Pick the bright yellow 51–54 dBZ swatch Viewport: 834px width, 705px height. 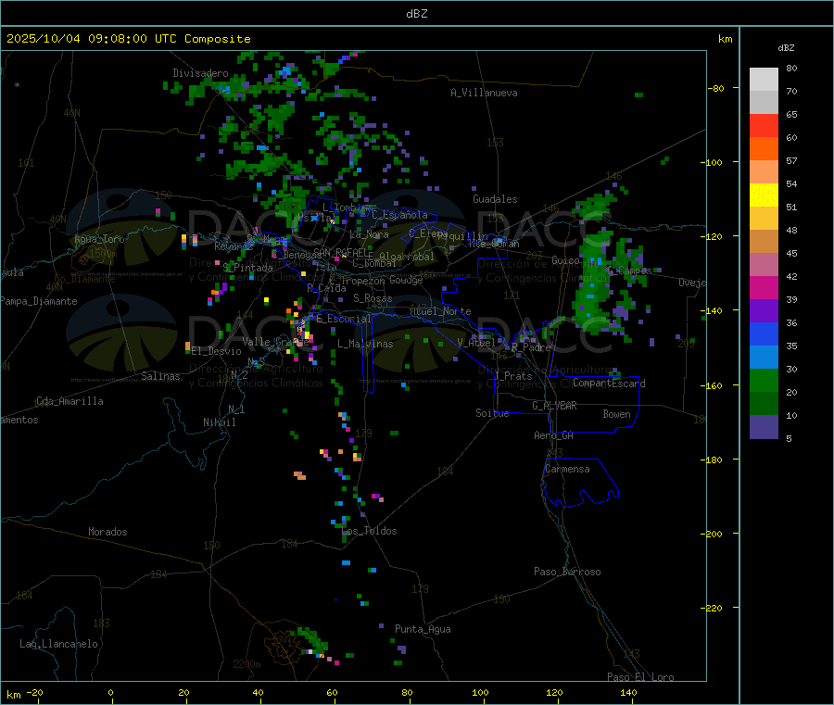764,195
